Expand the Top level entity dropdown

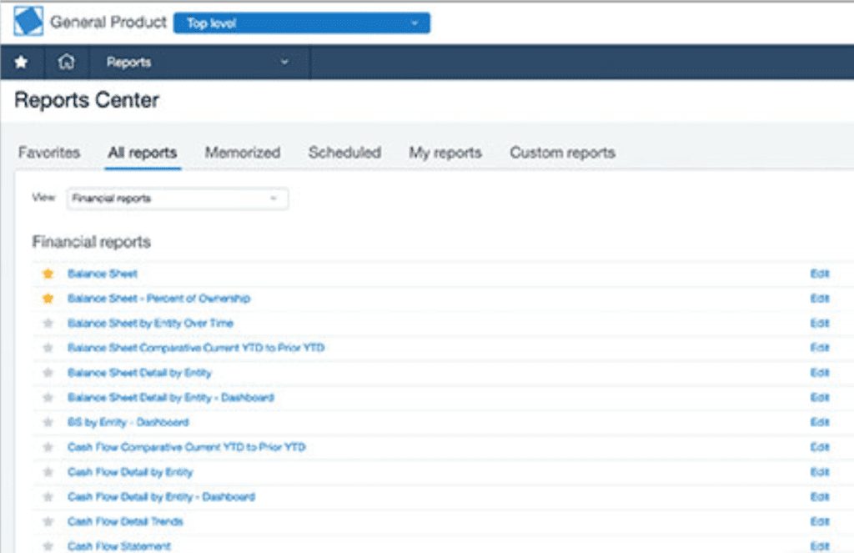[301, 23]
